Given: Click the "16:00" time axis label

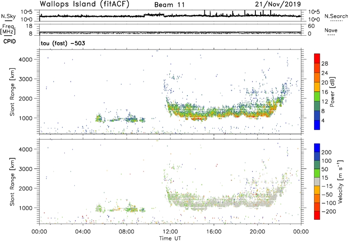Looking at the screenshot, I should point(214,232).
